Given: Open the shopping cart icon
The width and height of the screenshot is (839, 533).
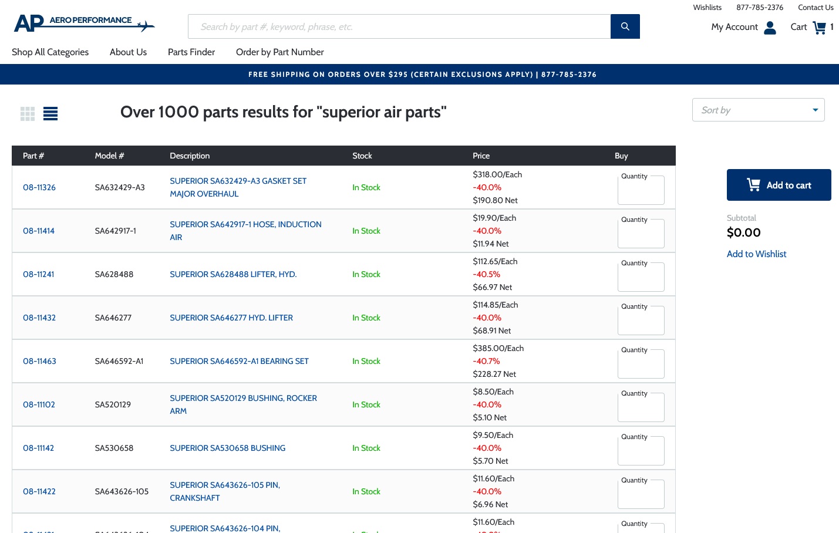Looking at the screenshot, I should point(819,28).
